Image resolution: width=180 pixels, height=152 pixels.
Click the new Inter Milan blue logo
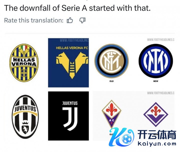(x=156, y=61)
